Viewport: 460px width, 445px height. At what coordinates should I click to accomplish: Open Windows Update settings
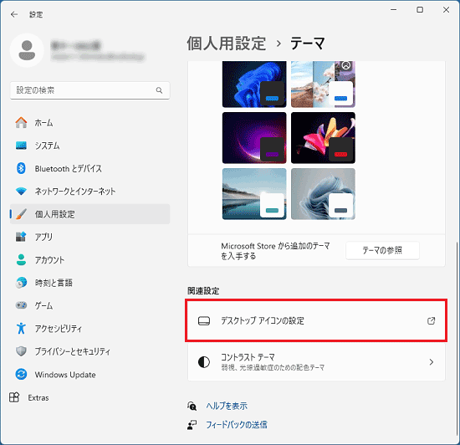pyautogui.click(x=90, y=374)
